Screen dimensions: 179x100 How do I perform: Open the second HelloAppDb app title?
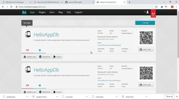(46, 70)
